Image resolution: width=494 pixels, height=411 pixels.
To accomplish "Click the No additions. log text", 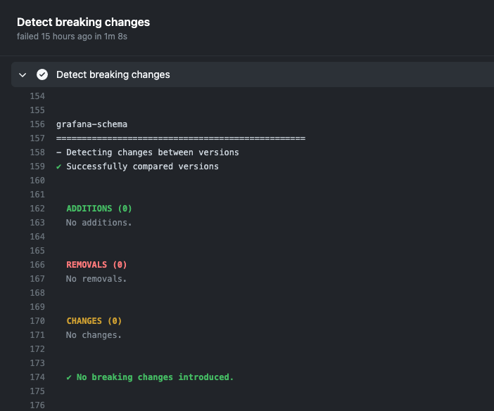I will 99,223.
